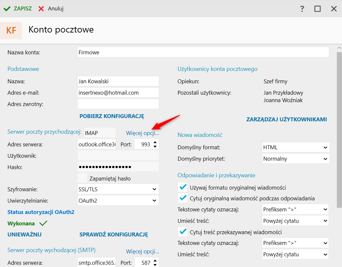This screenshot has width=342, height=267.
Task: Click the POBIERZ KONFIGURACJĘ button
Action: (112, 116)
